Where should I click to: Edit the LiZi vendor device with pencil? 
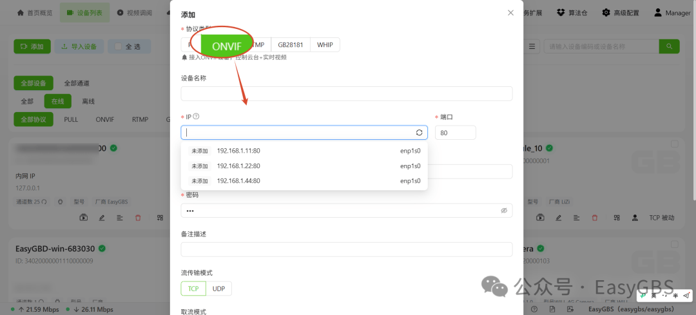(x=558, y=218)
